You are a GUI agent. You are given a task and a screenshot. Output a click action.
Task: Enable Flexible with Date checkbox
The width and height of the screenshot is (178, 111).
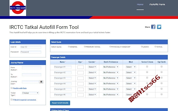pos(11,88)
